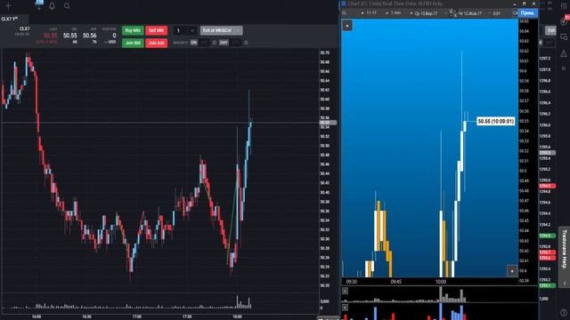The image size is (570, 320).
Task: Open time-in-force settings gear icon
Action: (x=246, y=43)
